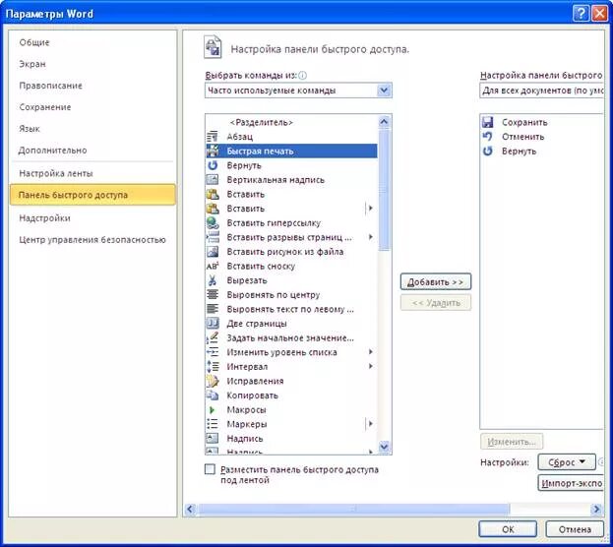This screenshot has width=613, height=547.
Task: Expand arrow for Изменить уровень списка
Action: point(370,352)
